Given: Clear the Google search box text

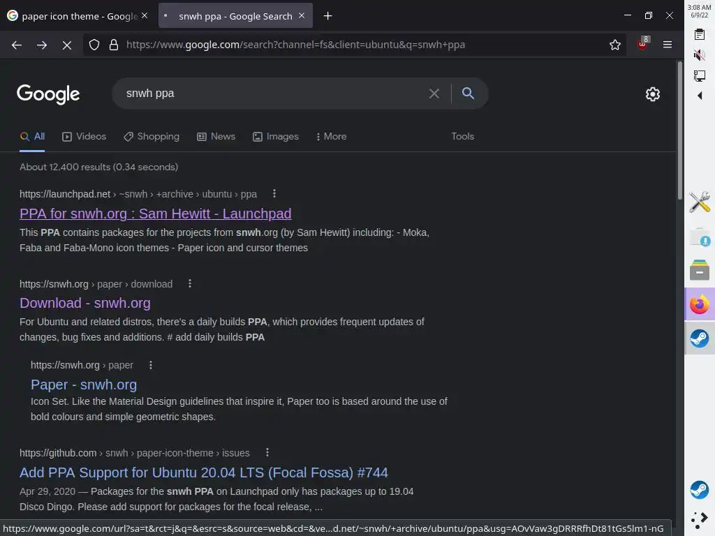Looking at the screenshot, I should pyautogui.click(x=434, y=94).
